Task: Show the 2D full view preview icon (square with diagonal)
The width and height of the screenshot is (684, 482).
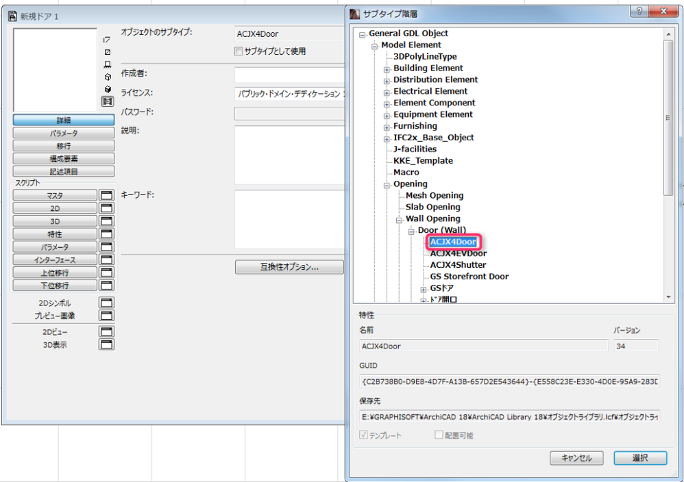Action: click(108, 52)
